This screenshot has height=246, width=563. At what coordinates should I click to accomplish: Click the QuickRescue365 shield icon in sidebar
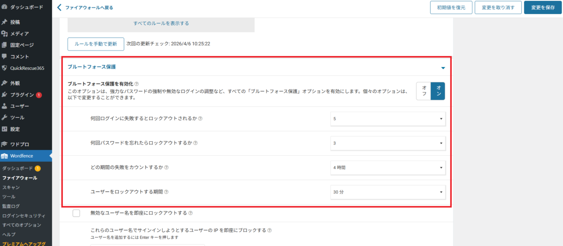click(x=4, y=68)
